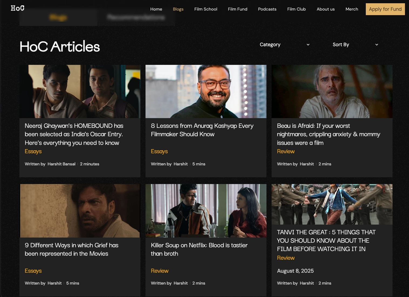Screen dimensions: 409x297
Task: Click the Apply for Fund button
Action: (x=385, y=9)
